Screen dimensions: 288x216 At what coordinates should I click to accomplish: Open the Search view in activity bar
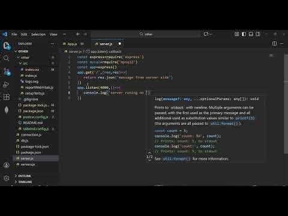6,58
